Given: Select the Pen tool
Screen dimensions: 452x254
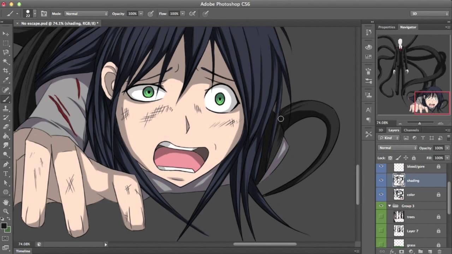Looking at the screenshot, I should (6, 164).
